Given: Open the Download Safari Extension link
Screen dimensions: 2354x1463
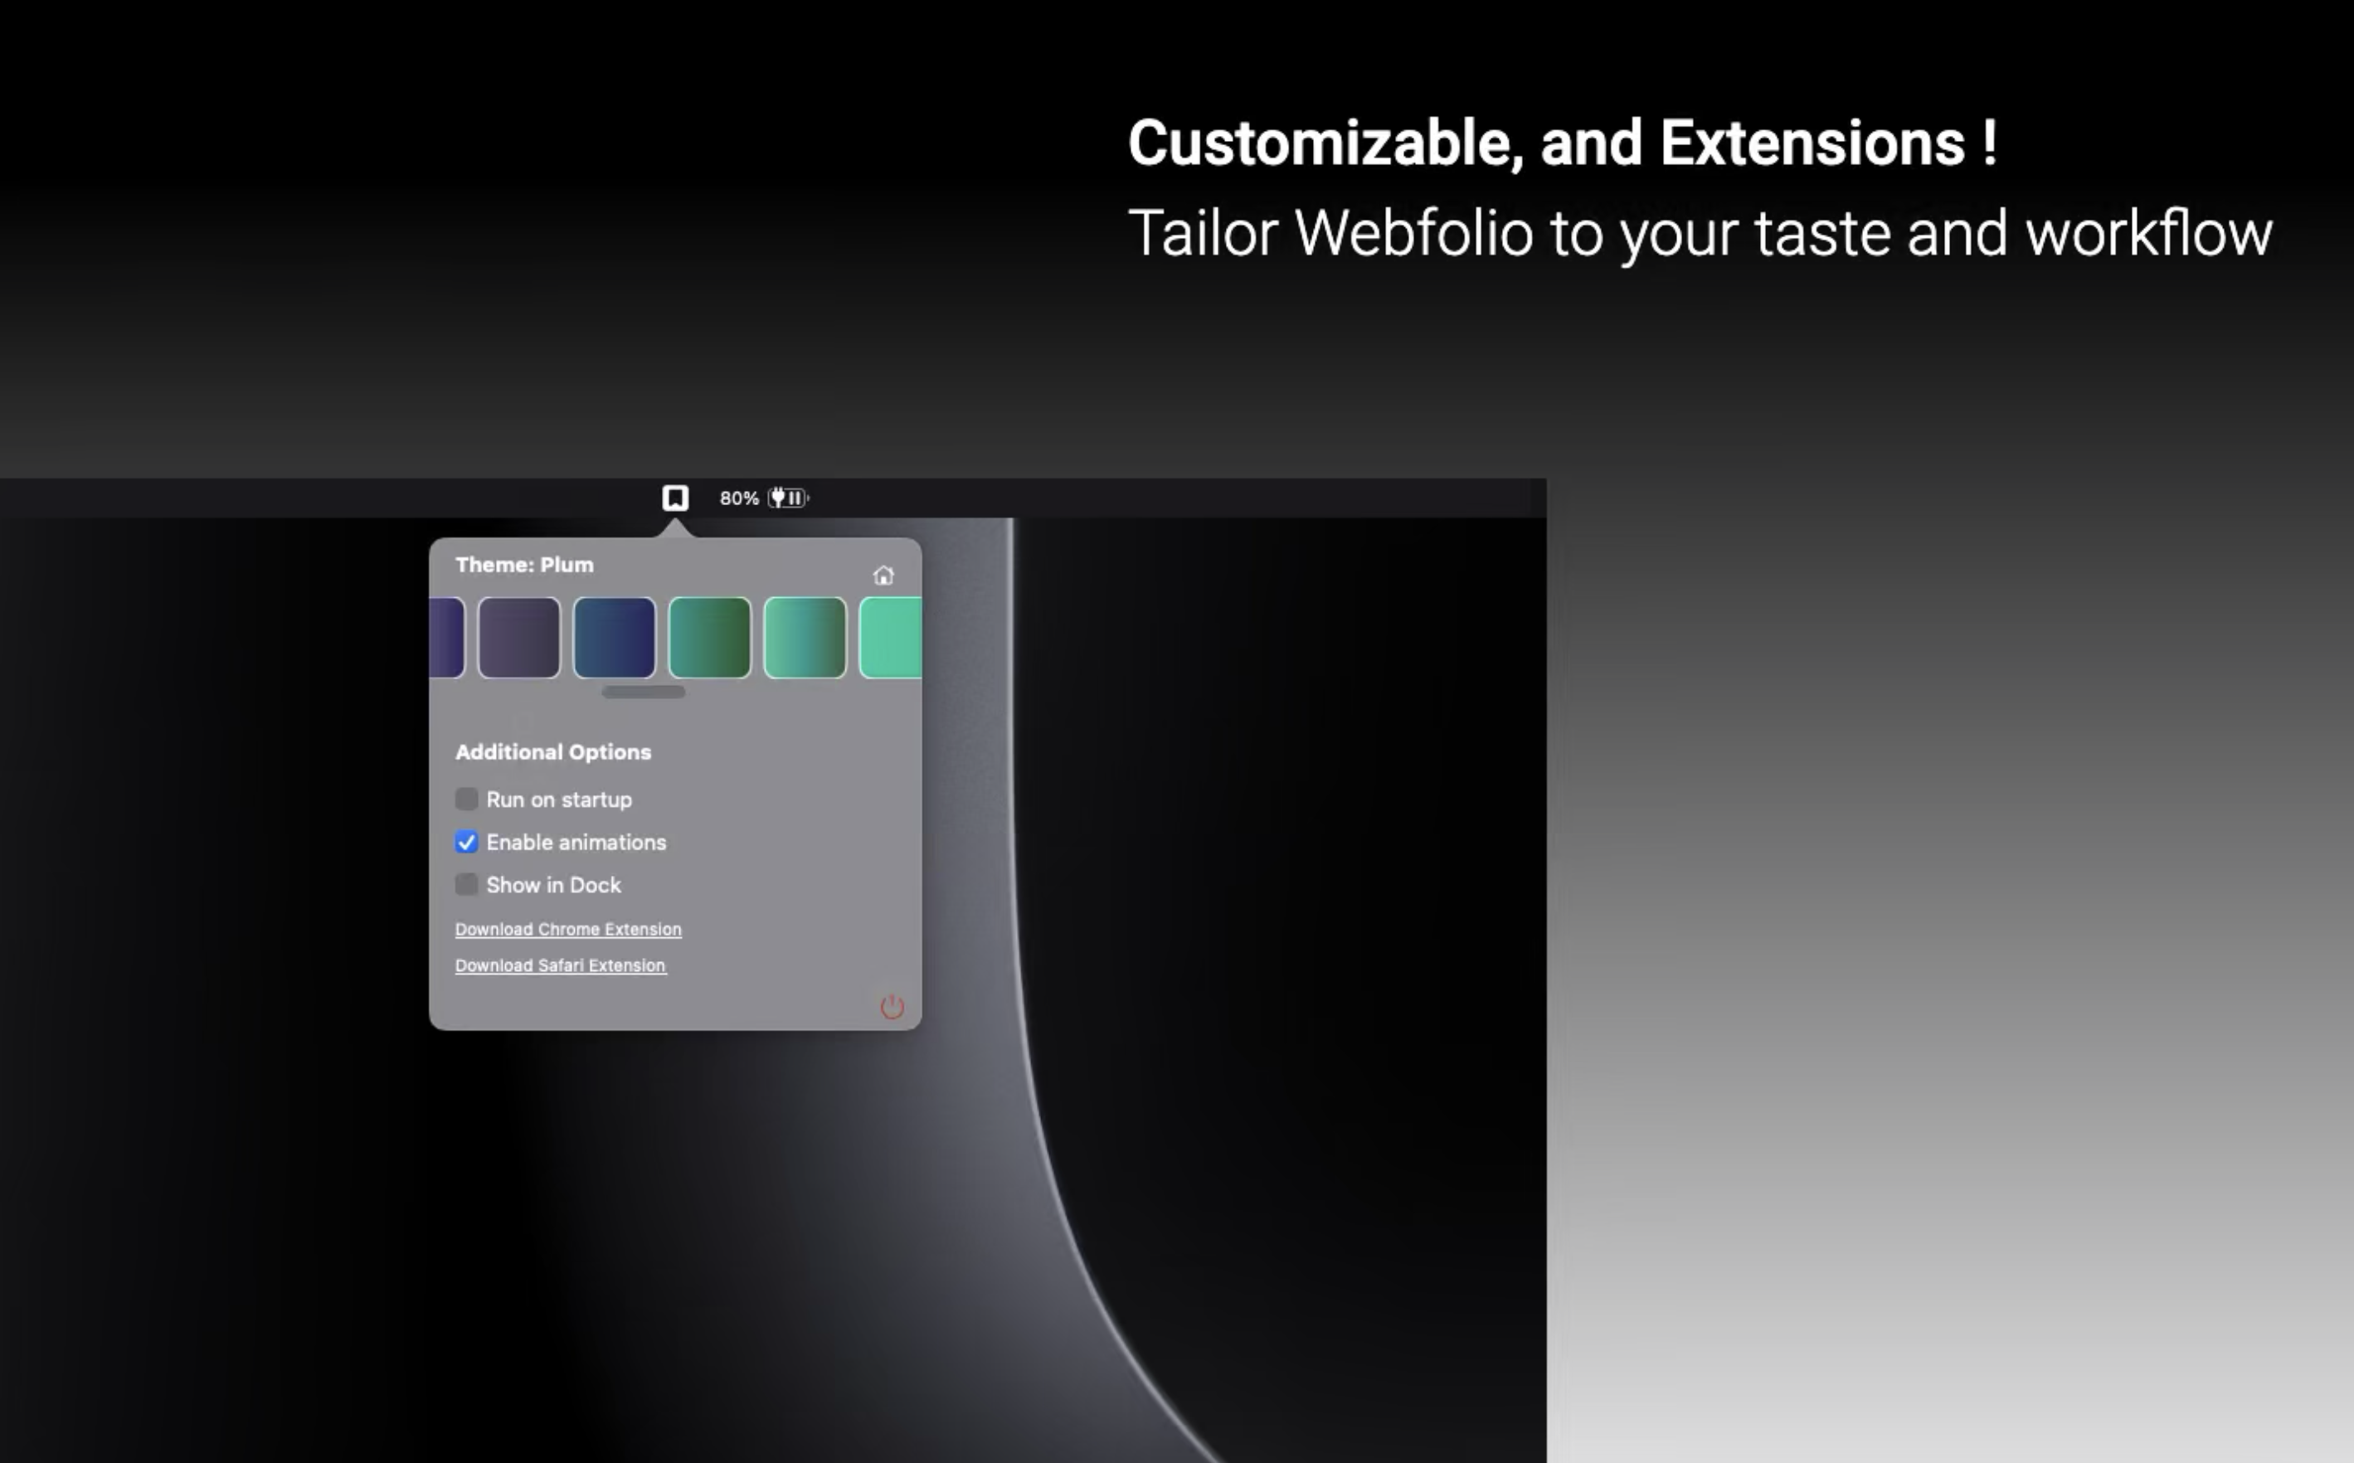Looking at the screenshot, I should click(560, 965).
